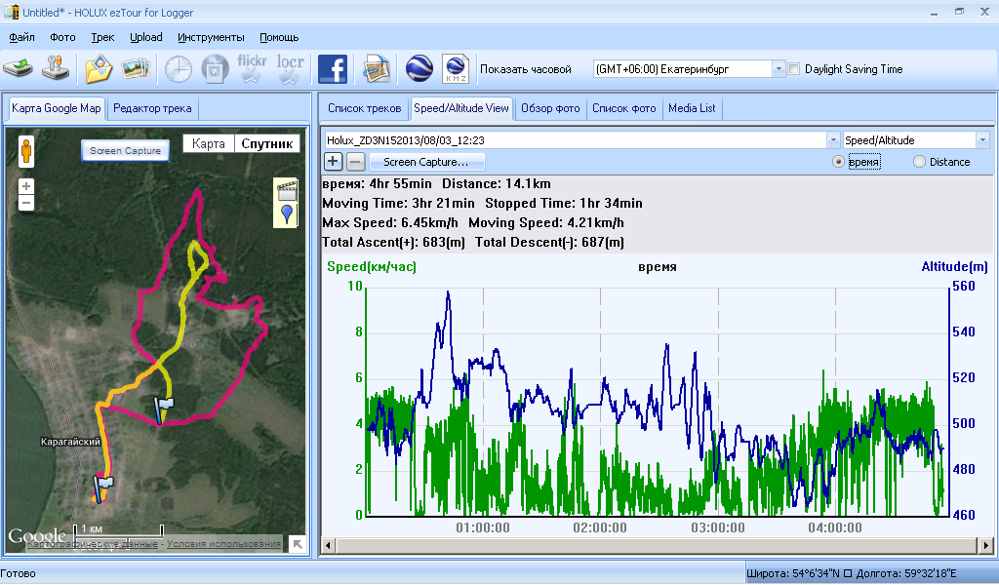999x585 pixels.
Task: Click the joystick device settings icon
Action: click(x=56, y=69)
